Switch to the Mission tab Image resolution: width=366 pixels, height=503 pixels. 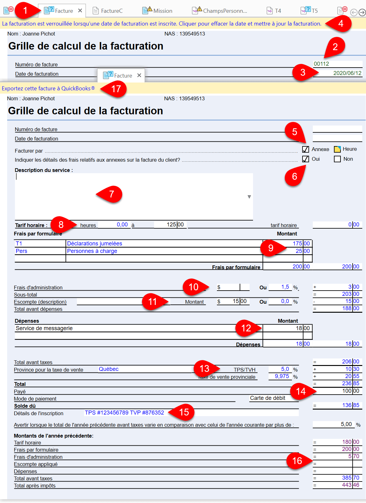tap(157, 11)
